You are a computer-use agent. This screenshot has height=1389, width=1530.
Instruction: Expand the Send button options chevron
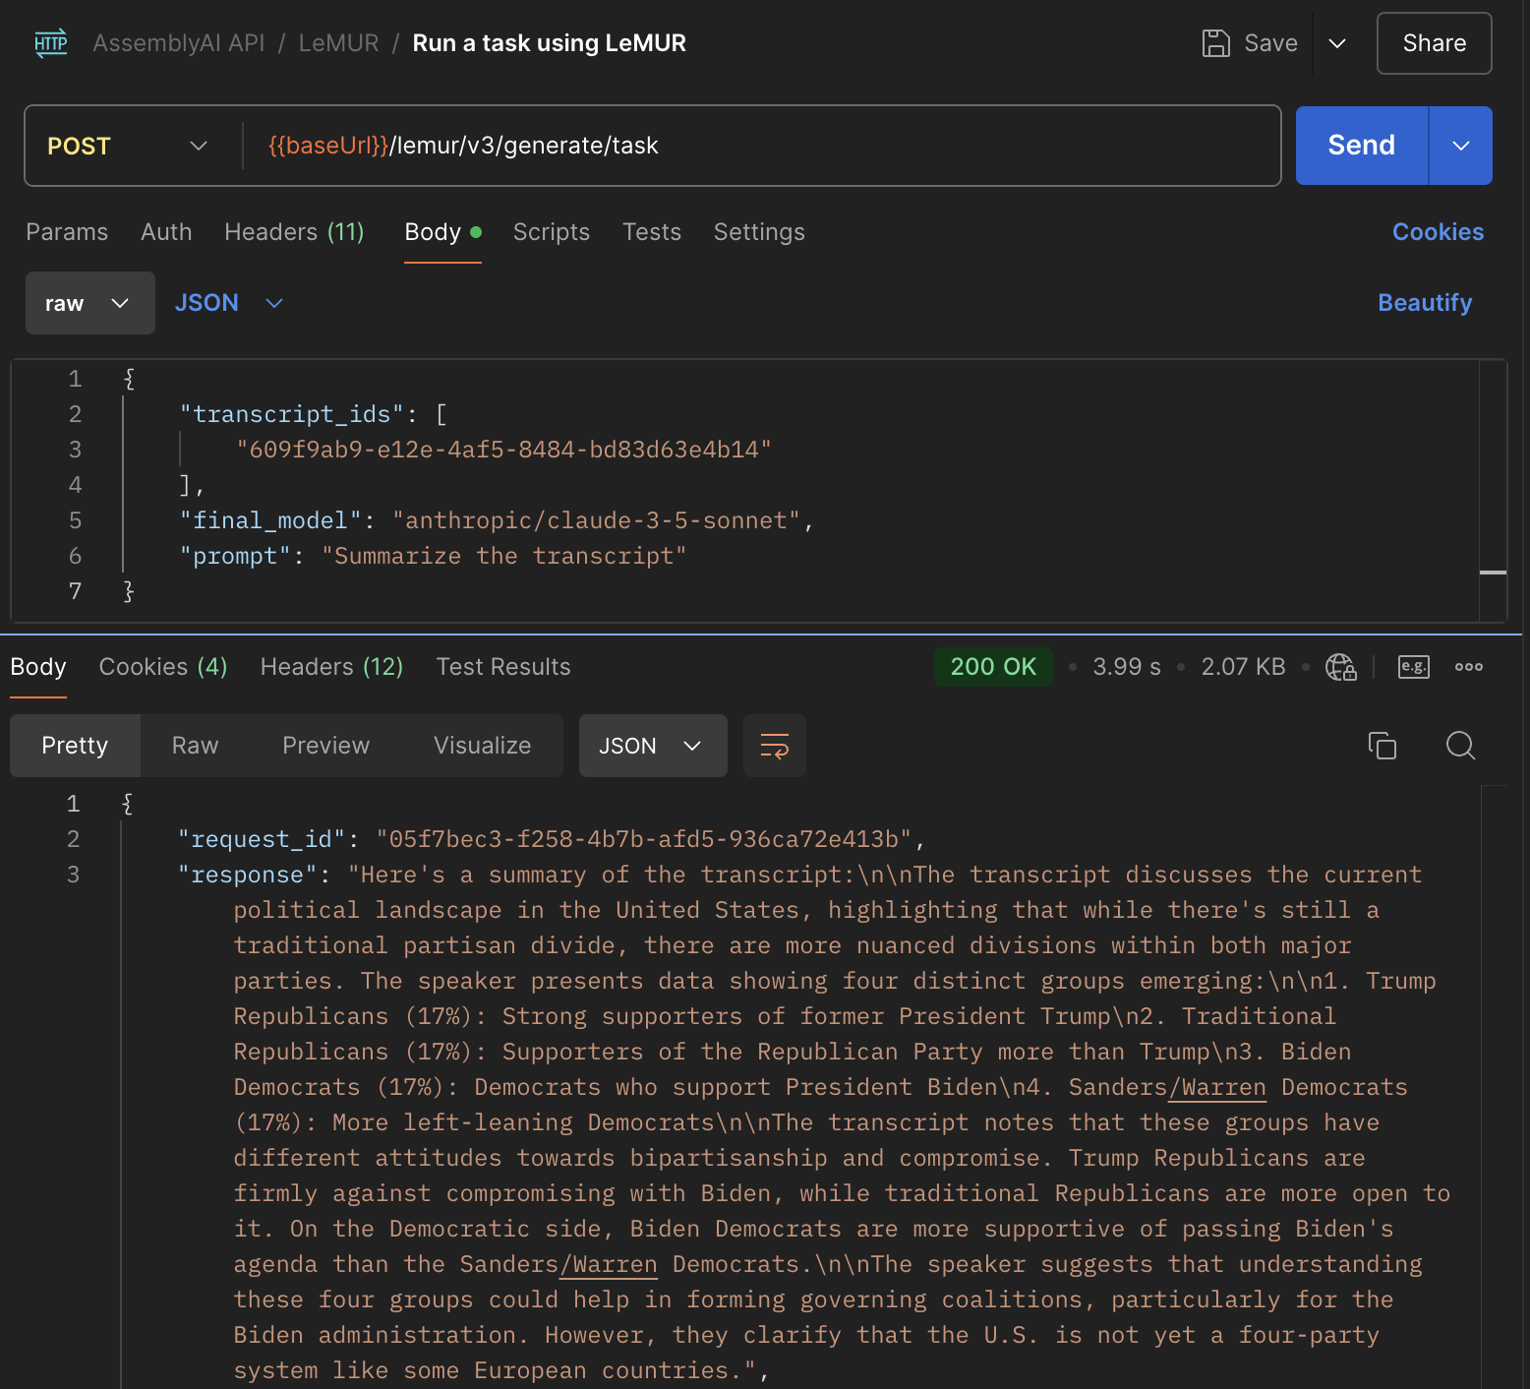pos(1459,146)
